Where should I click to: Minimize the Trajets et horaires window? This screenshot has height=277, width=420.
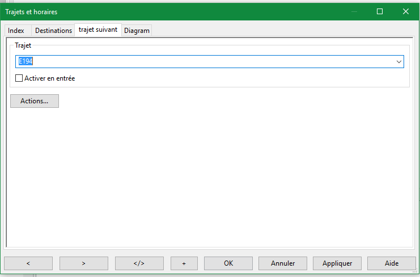[x=354, y=11]
